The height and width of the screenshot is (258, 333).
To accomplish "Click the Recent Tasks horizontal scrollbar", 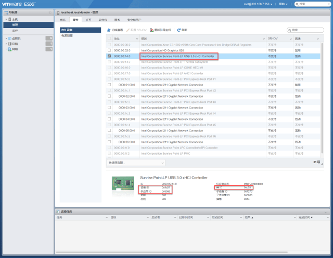I will click(x=172, y=252).
